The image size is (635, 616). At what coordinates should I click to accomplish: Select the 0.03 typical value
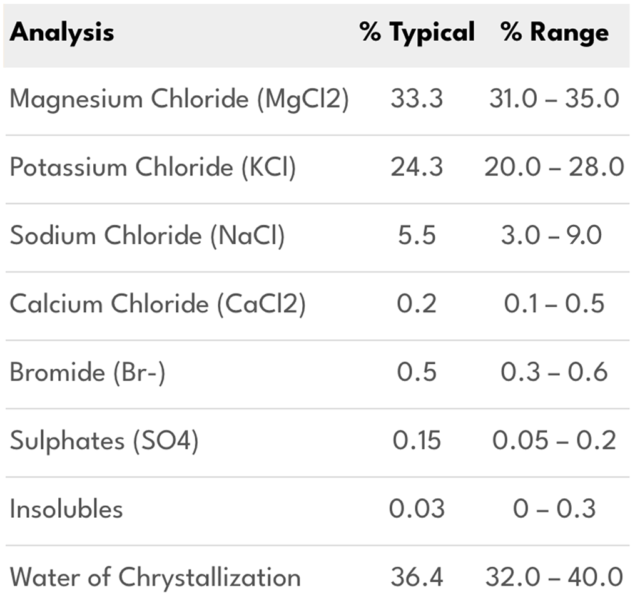click(x=417, y=509)
